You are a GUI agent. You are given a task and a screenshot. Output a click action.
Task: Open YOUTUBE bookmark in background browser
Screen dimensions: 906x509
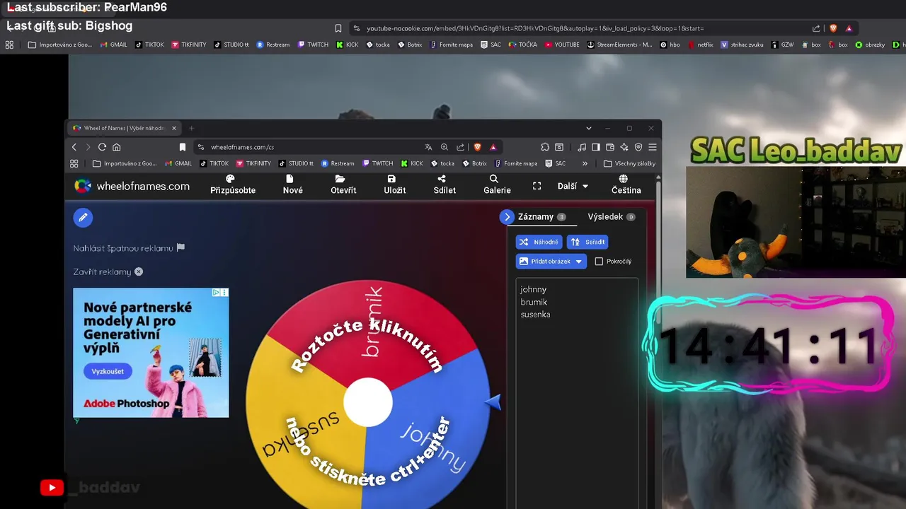[x=562, y=45]
